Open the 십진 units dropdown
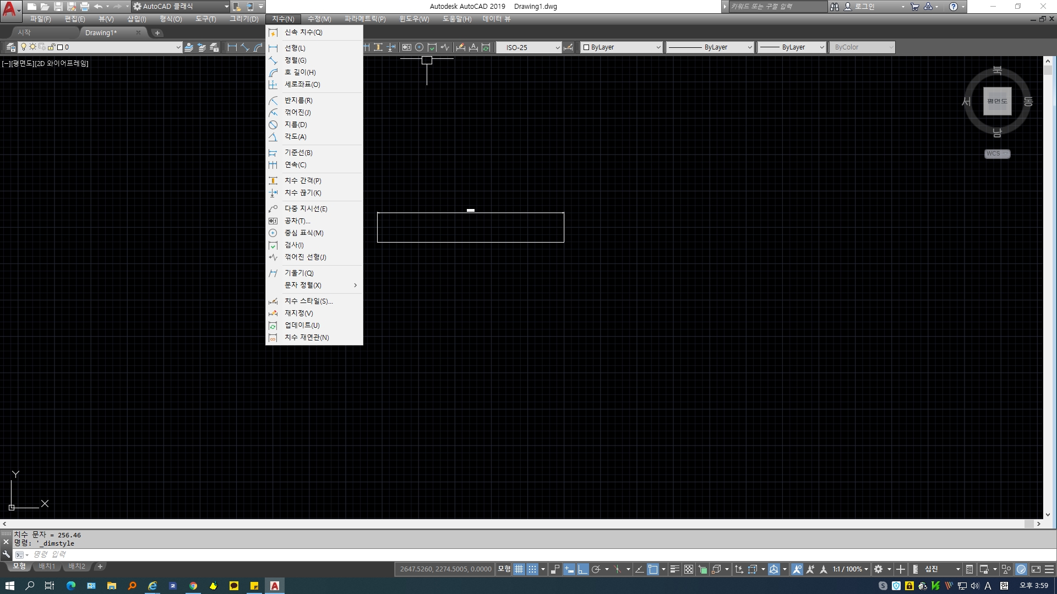Viewport: 1057px width, 594px height. point(942,569)
